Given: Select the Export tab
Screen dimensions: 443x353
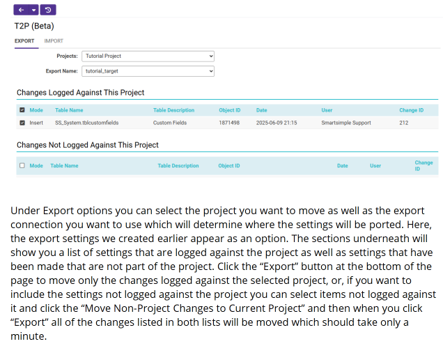Looking at the screenshot, I should pos(24,41).
